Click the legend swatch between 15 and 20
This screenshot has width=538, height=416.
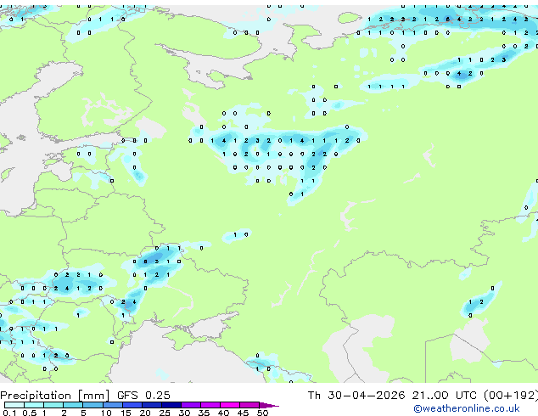click(132, 405)
